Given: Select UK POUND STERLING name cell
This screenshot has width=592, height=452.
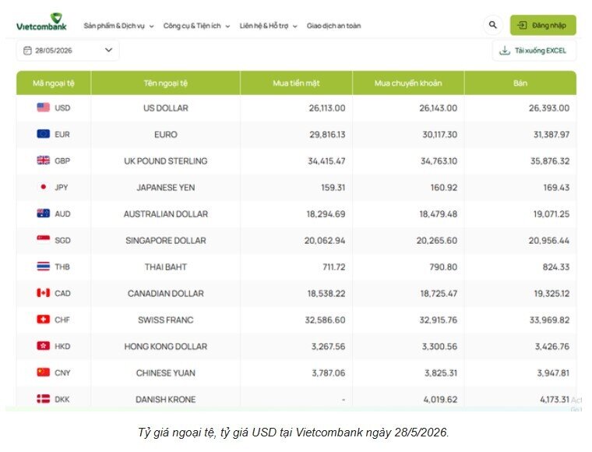Looking at the screenshot, I should (166, 161).
